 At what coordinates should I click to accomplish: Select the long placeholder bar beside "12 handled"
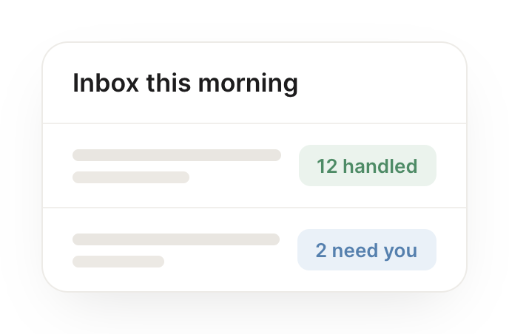(x=177, y=155)
